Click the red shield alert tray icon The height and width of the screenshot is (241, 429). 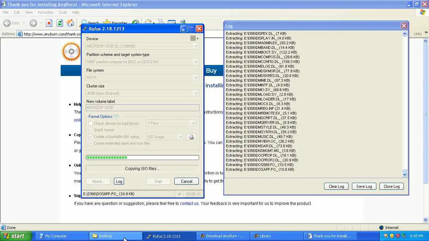click(398, 236)
